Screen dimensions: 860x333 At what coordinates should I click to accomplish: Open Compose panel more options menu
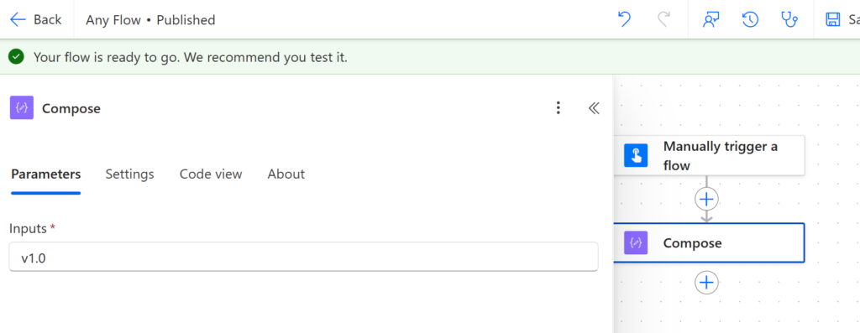pos(558,108)
